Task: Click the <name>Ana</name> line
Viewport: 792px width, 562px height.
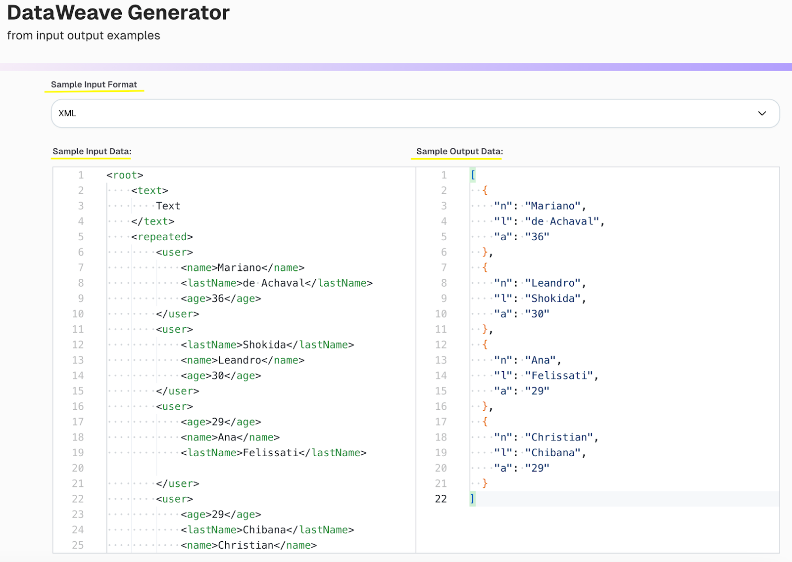Action: (230, 437)
